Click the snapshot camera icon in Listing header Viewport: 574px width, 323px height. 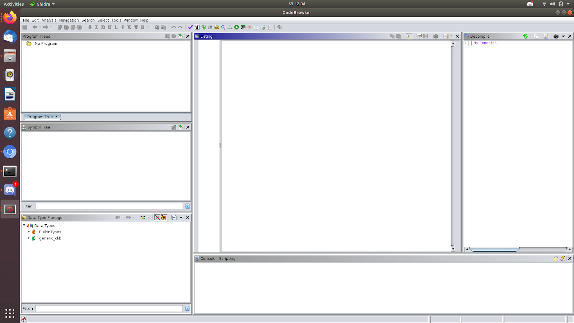(x=436, y=36)
